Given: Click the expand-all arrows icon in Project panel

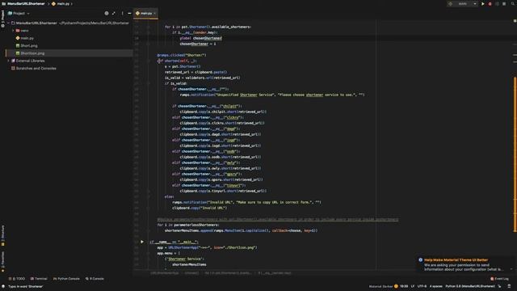Looking at the screenshot, I should [x=114, y=13].
